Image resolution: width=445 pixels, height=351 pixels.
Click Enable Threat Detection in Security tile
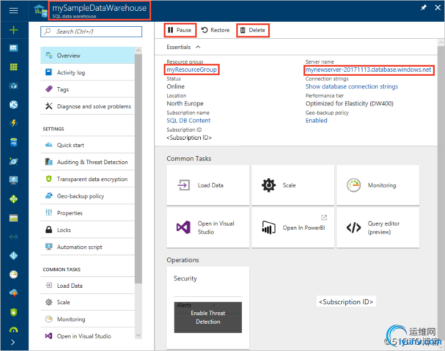208,317
